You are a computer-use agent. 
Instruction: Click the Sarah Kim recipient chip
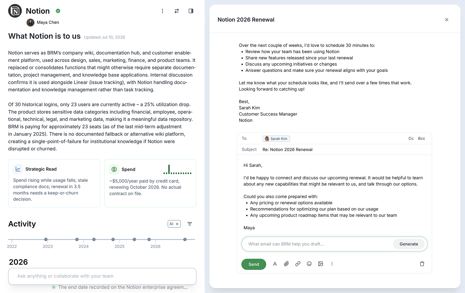(276, 139)
